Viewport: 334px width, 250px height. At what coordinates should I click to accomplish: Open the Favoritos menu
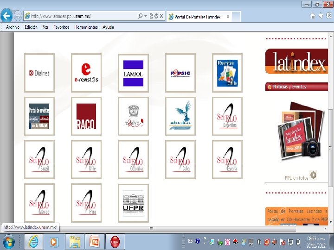(x=61, y=27)
